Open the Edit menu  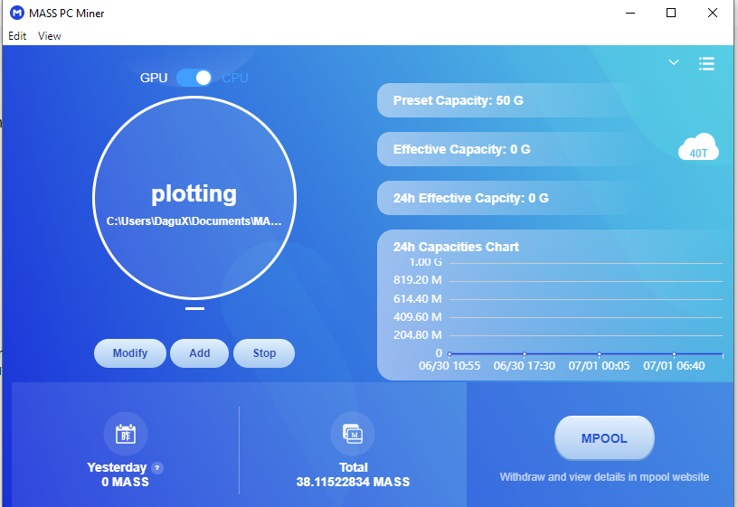click(x=17, y=36)
